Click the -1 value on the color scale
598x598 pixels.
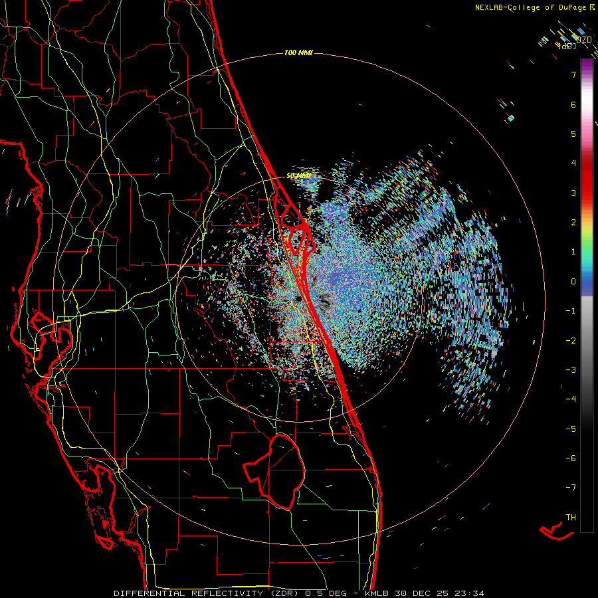click(x=571, y=311)
